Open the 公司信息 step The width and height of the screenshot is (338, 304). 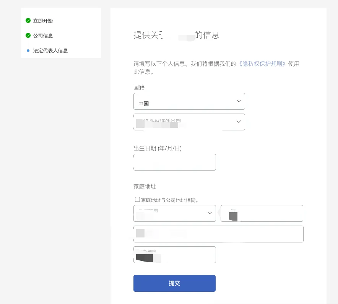point(43,36)
